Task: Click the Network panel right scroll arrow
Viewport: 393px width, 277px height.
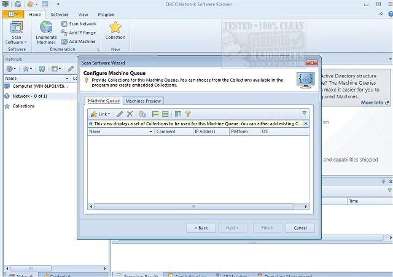Action: (105, 268)
